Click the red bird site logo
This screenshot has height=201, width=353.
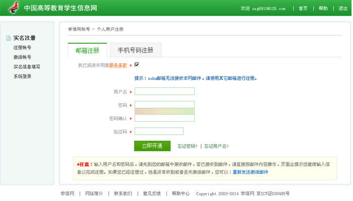(14, 8)
